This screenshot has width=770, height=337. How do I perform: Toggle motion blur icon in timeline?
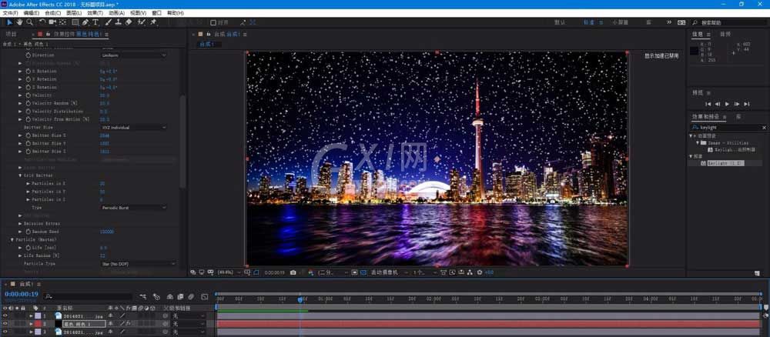(190, 297)
